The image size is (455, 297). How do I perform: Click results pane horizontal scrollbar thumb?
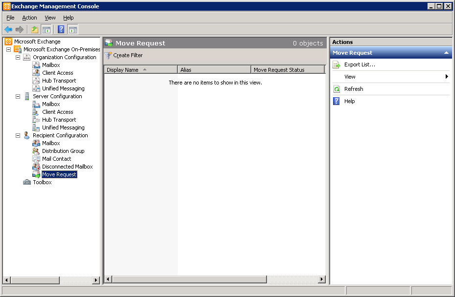(x=190, y=279)
